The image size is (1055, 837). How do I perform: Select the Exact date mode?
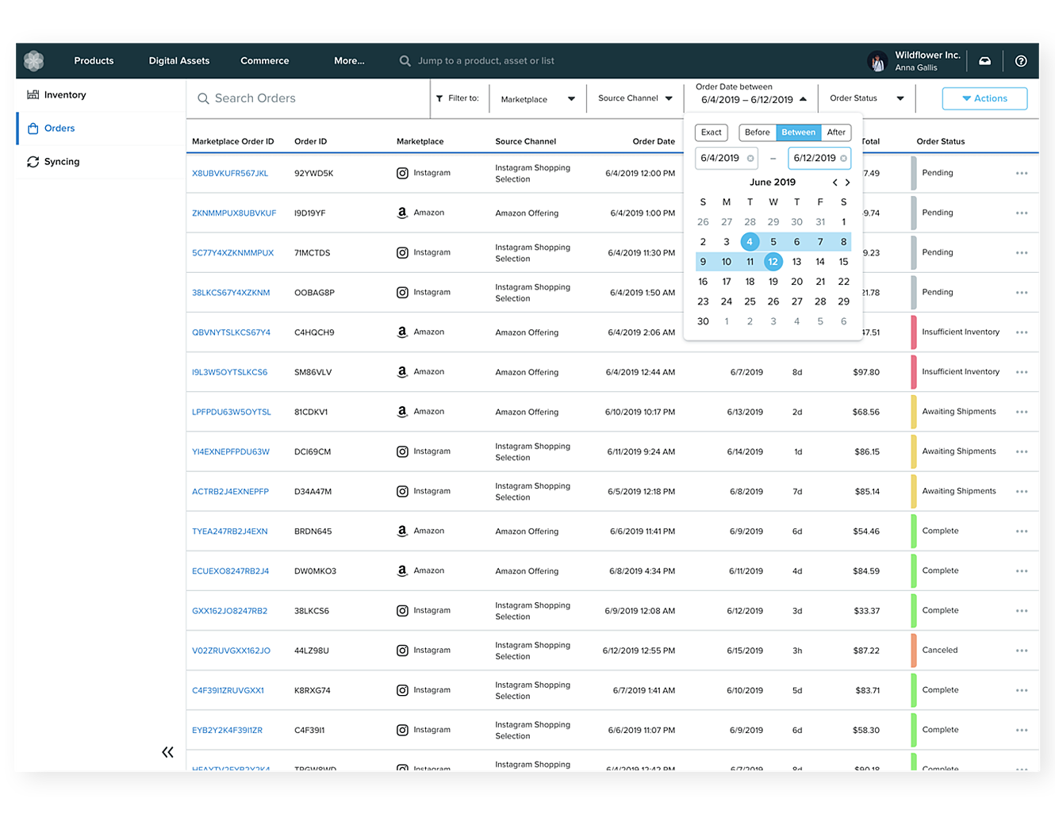tap(712, 132)
